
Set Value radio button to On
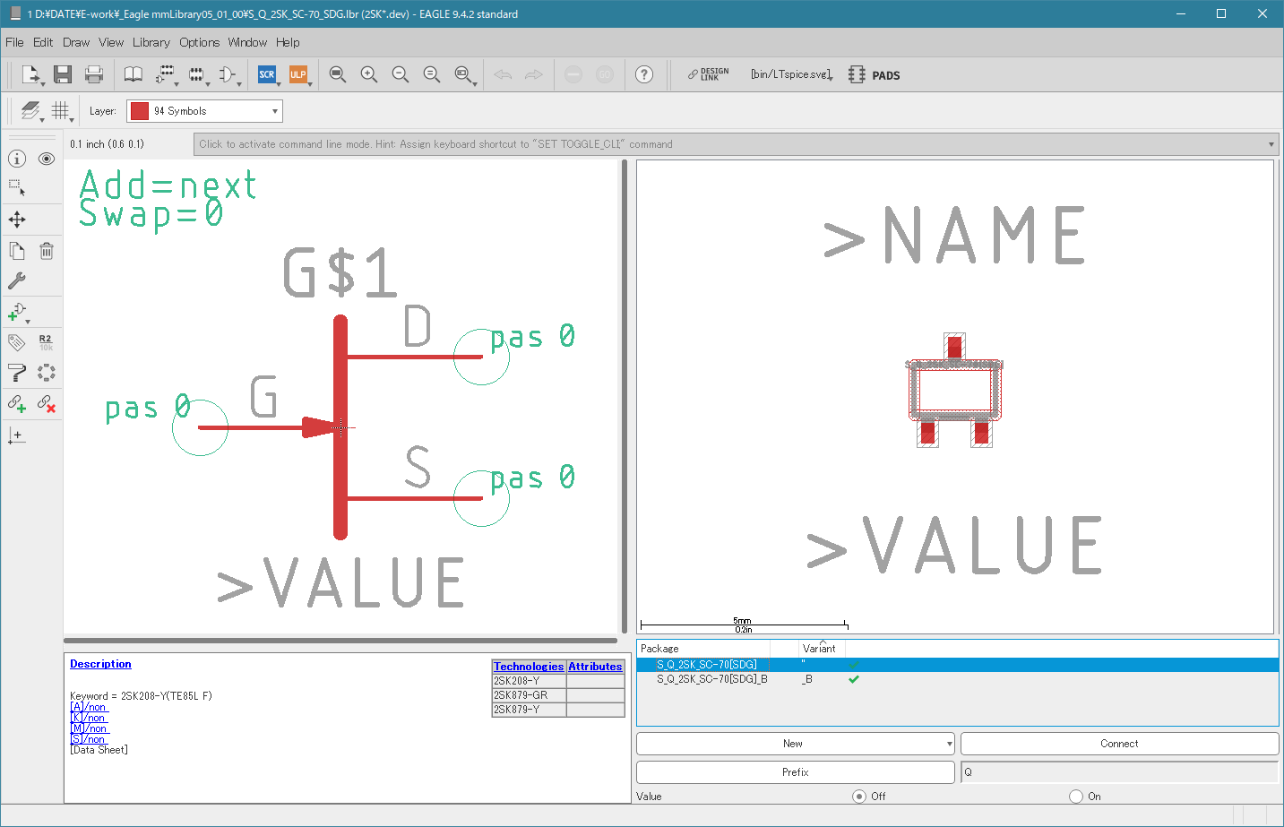1076,796
